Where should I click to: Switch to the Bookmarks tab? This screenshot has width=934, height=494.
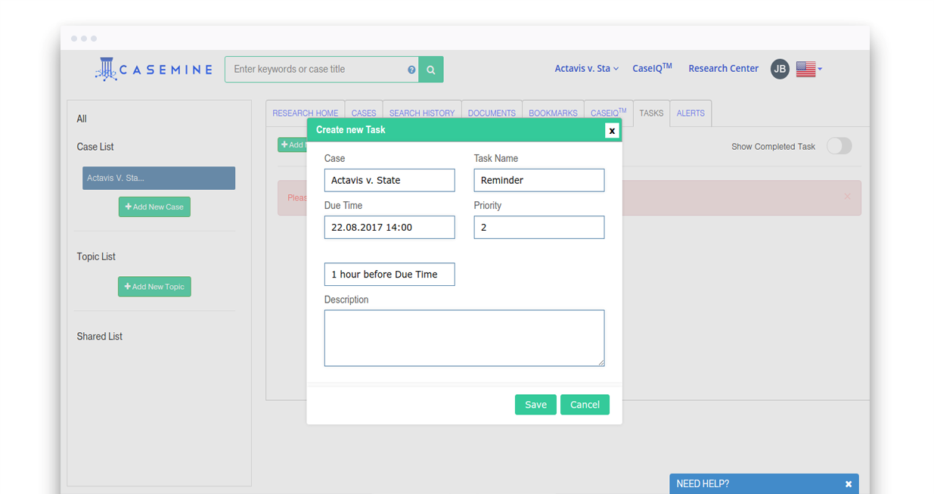point(553,113)
